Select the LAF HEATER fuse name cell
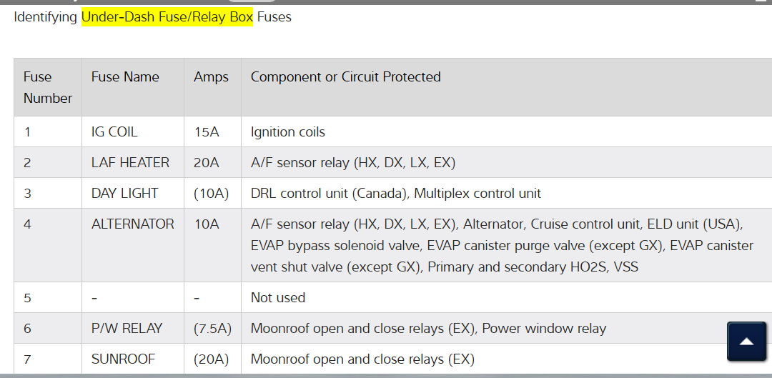This screenshot has width=772, height=378. click(x=130, y=163)
